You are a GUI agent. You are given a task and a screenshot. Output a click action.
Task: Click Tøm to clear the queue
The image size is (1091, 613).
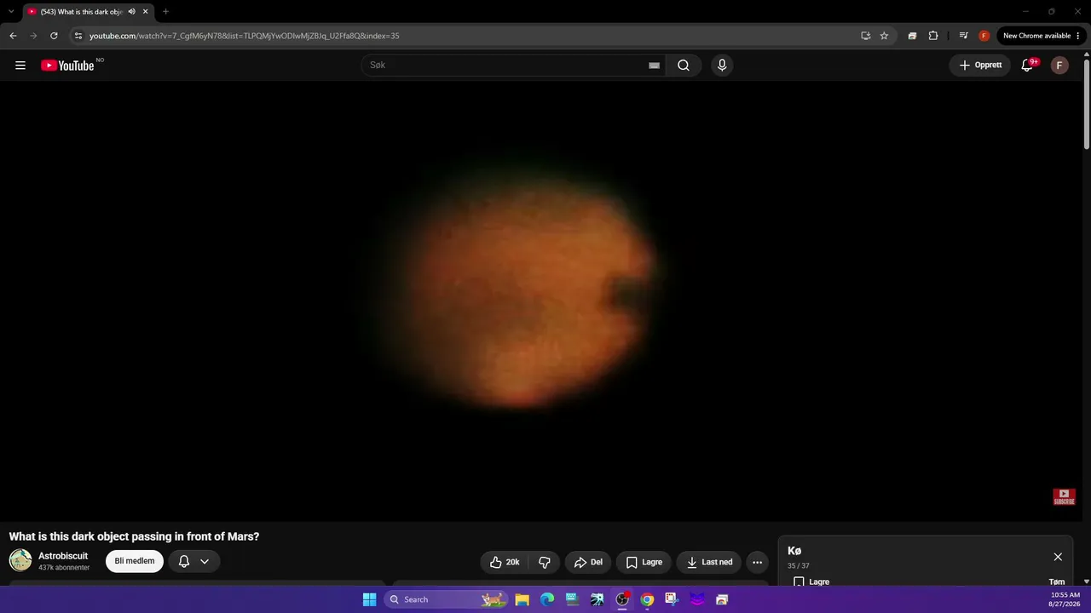pos(1057,582)
